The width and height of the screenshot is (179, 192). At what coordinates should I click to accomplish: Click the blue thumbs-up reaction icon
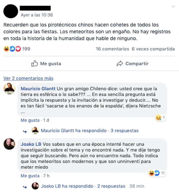[x=12, y=49]
